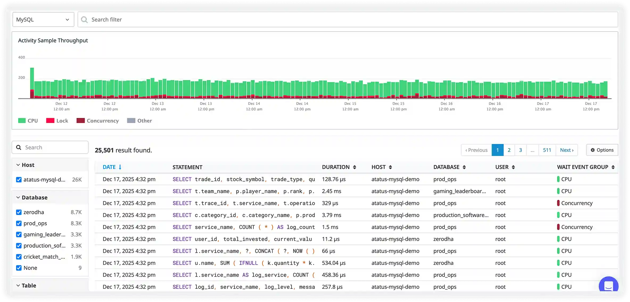Open the Options settings gear
This screenshot has height=302, width=630.
tap(602, 150)
